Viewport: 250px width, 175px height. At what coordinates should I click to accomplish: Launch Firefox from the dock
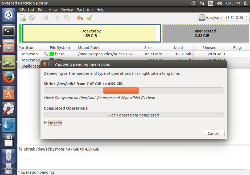pos(9,78)
